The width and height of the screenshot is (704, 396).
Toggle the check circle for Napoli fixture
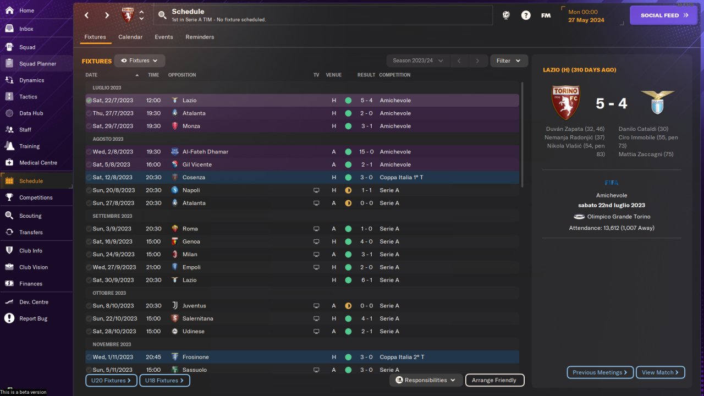[x=89, y=190]
